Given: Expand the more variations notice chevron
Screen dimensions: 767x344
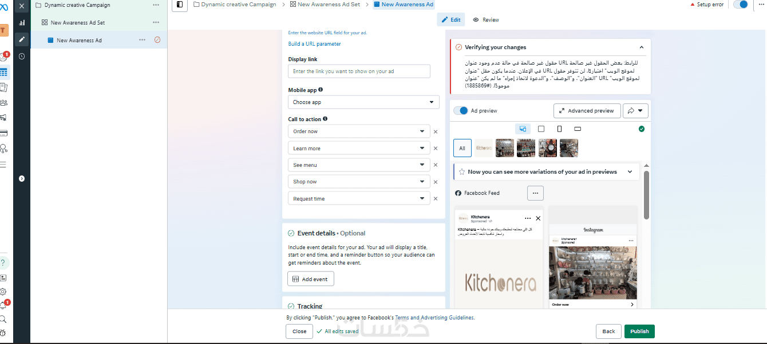Looking at the screenshot, I should (630, 171).
